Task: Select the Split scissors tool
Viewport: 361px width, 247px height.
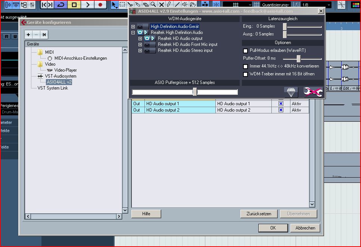Action: [130, 4]
